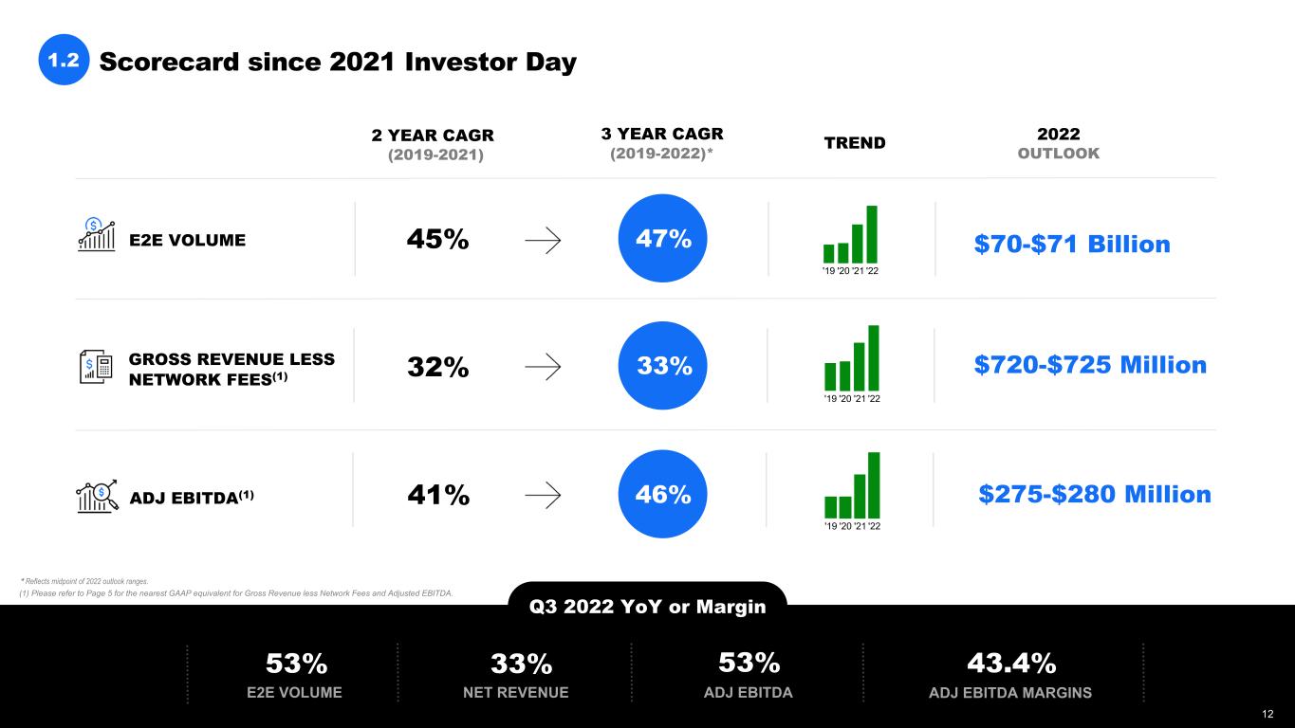Click the Q3 2022 YoY or Margin tab
The image size is (1295, 728).
tap(648, 606)
